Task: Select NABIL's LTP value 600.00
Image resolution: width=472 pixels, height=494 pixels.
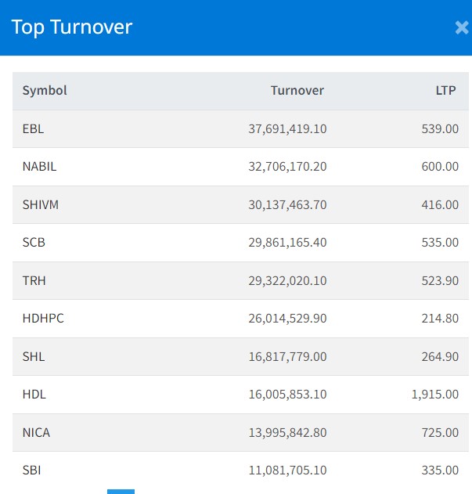Action: tap(439, 166)
